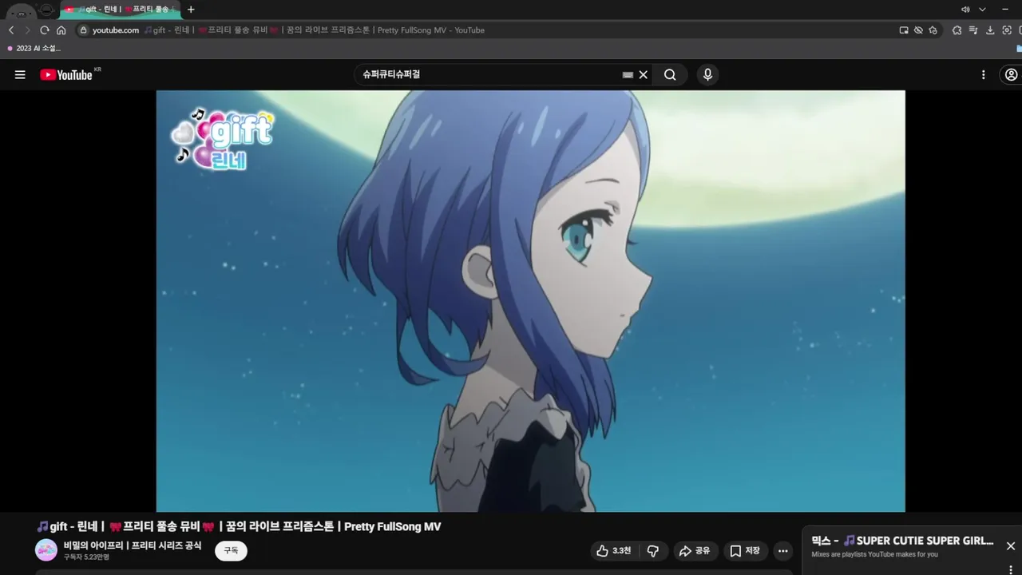
Task: Open the on-screen keyboard in search box
Action: pos(628,75)
